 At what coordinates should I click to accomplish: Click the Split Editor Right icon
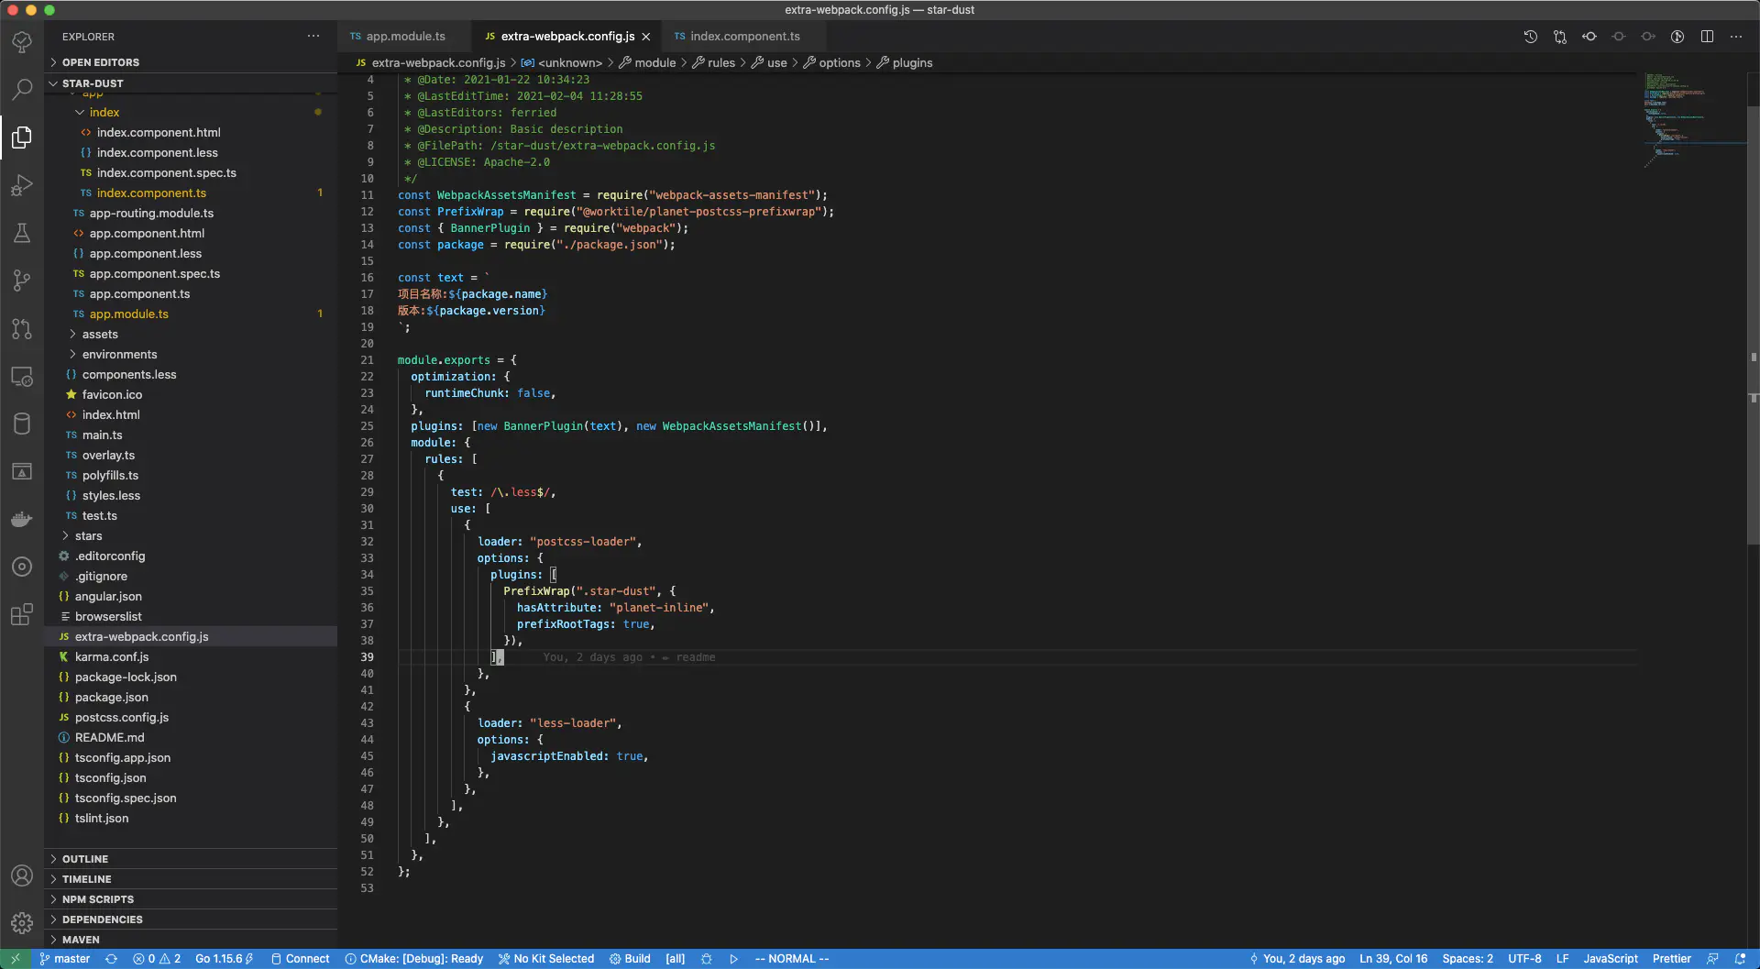1707,37
